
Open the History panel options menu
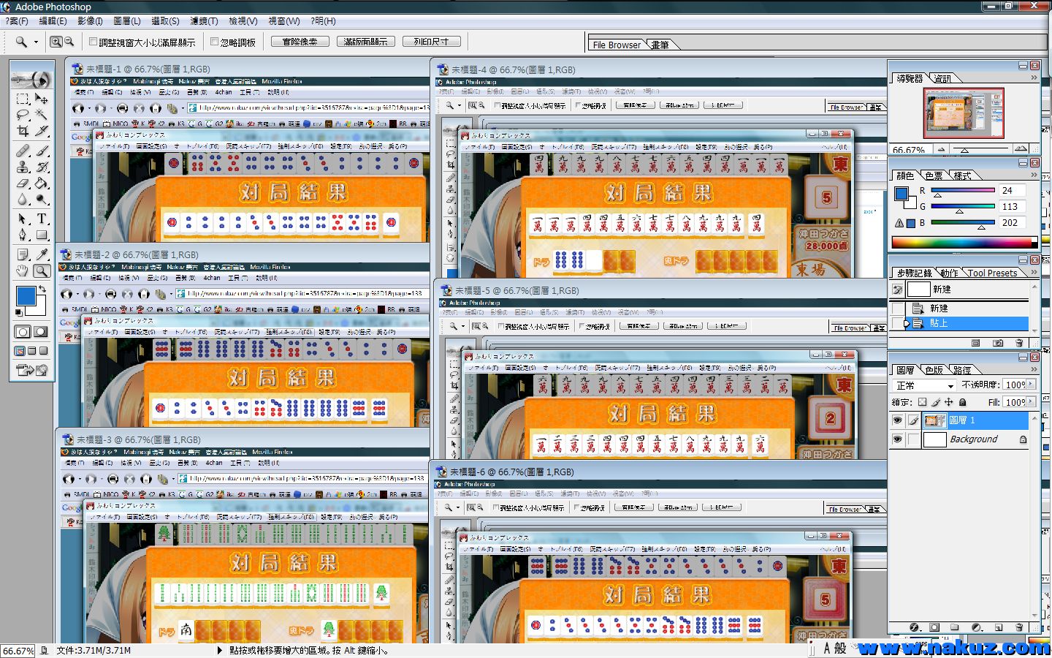pos(1034,272)
